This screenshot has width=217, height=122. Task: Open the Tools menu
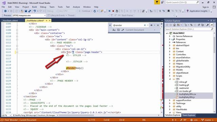click(x=60, y=7)
